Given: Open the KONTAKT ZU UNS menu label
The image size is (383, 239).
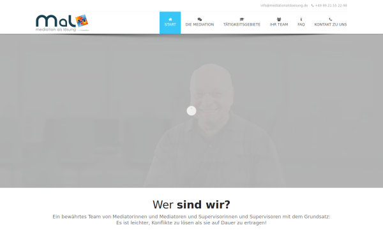Looking at the screenshot, I should click(331, 24).
